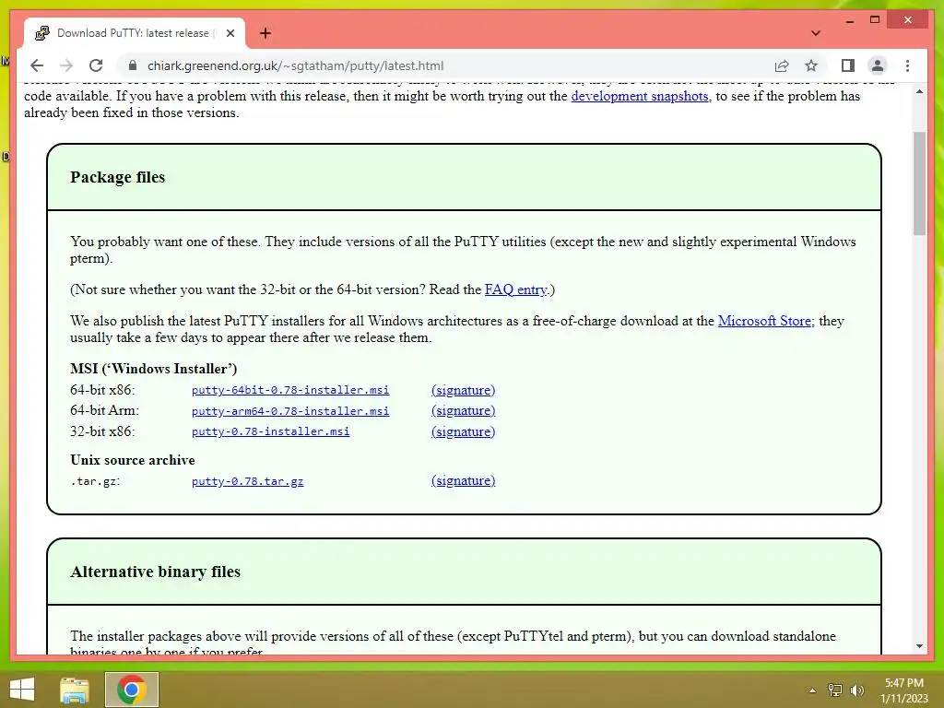Image resolution: width=944 pixels, height=708 pixels.
Task: Open signature for tar.gz archive
Action: coord(463,480)
